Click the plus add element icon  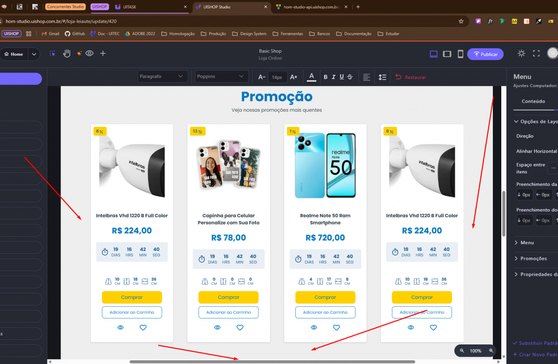coord(103,53)
